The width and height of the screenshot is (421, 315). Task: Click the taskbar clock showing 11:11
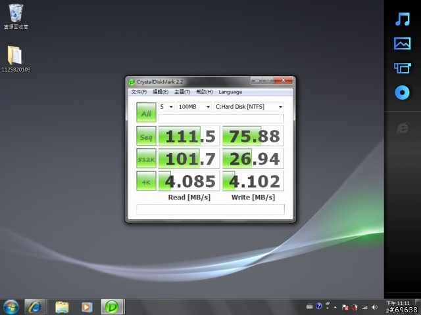pyautogui.click(x=397, y=303)
